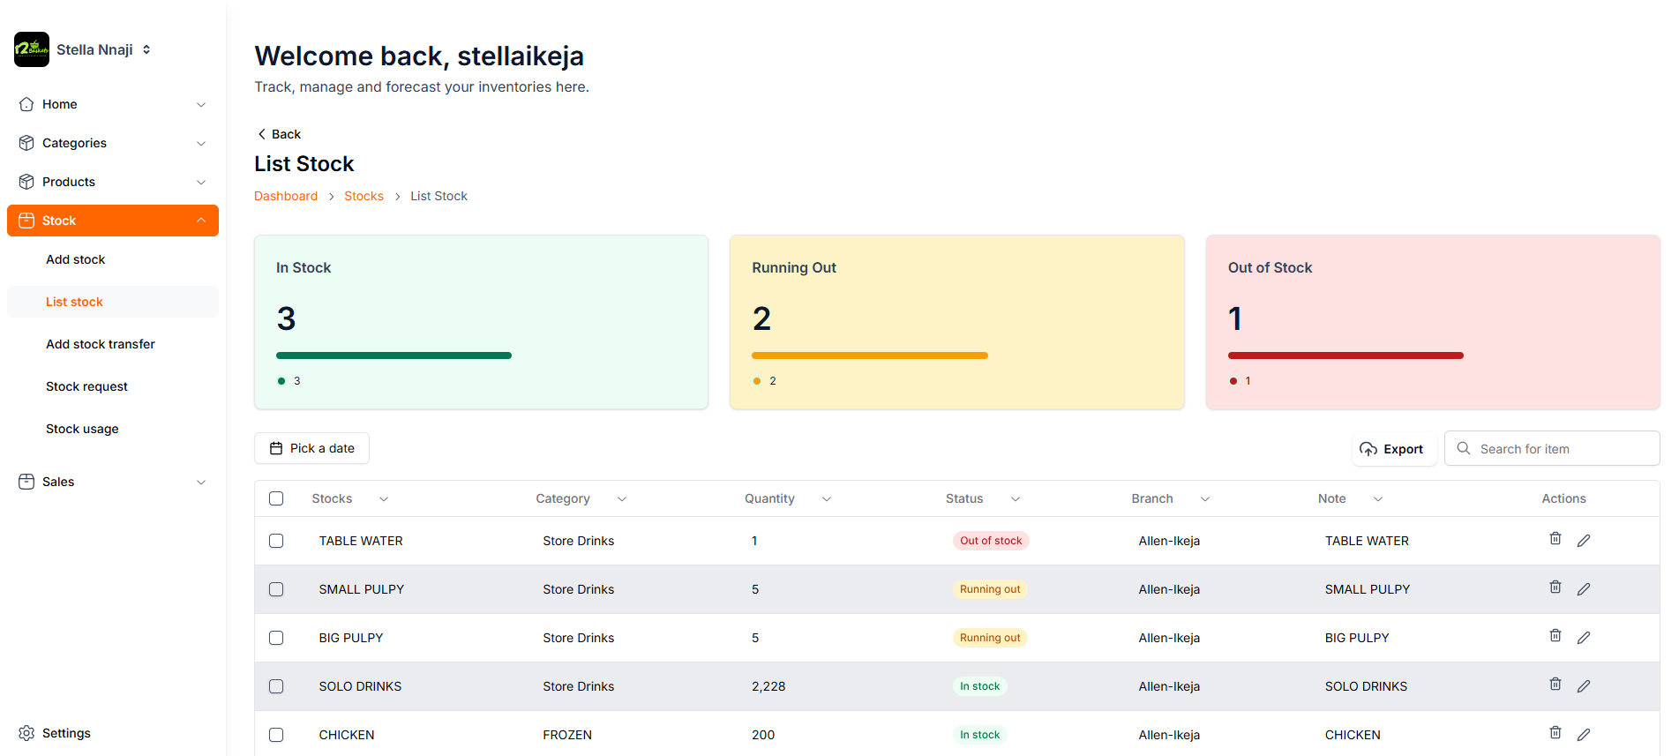The image size is (1679, 756).
Task: Export the stock list
Action: click(1392, 449)
